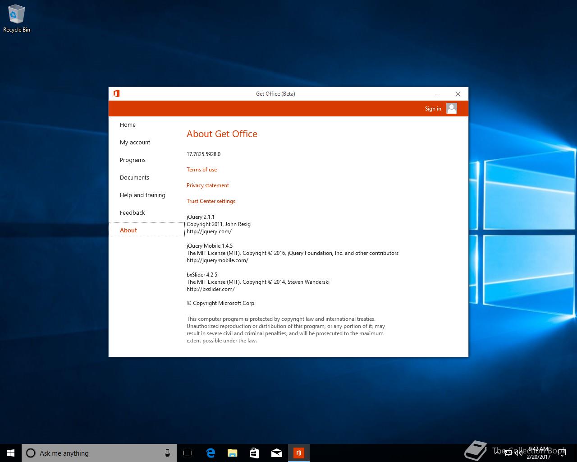Click the network tray icon
Image resolution: width=577 pixels, height=462 pixels.
[508, 453]
